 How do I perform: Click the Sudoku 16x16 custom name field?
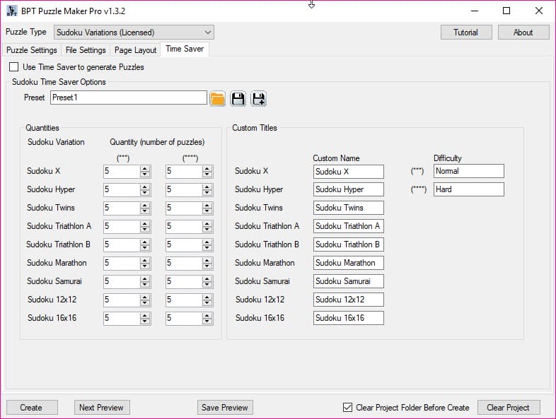pos(349,318)
